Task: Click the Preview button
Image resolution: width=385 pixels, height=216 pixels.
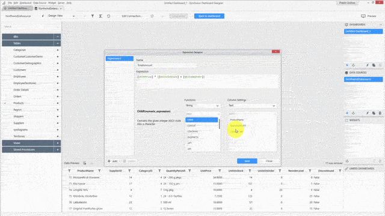Action: [x=369, y=16]
